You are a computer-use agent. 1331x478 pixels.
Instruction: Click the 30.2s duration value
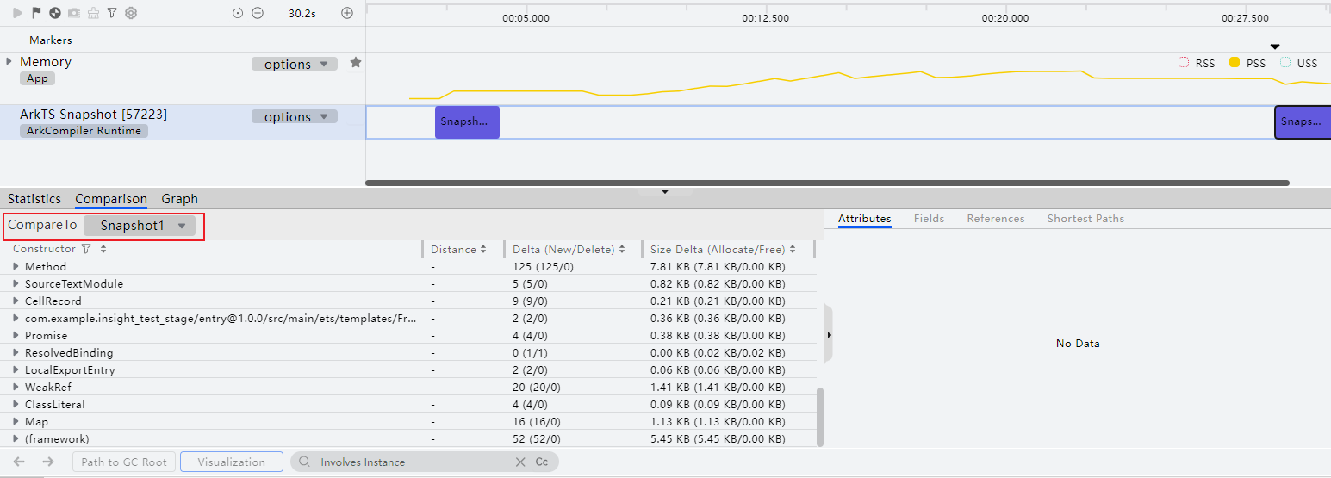[x=301, y=14]
